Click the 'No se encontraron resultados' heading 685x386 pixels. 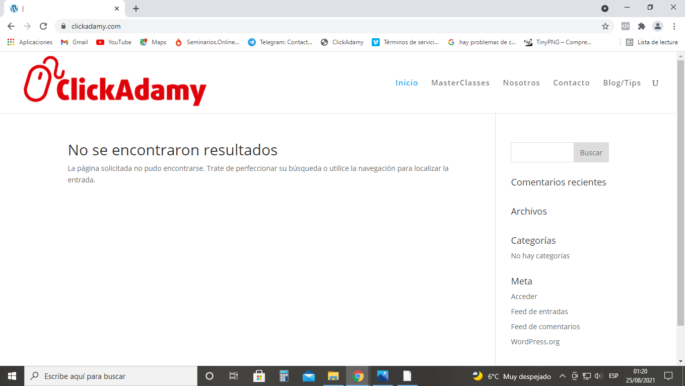click(173, 150)
